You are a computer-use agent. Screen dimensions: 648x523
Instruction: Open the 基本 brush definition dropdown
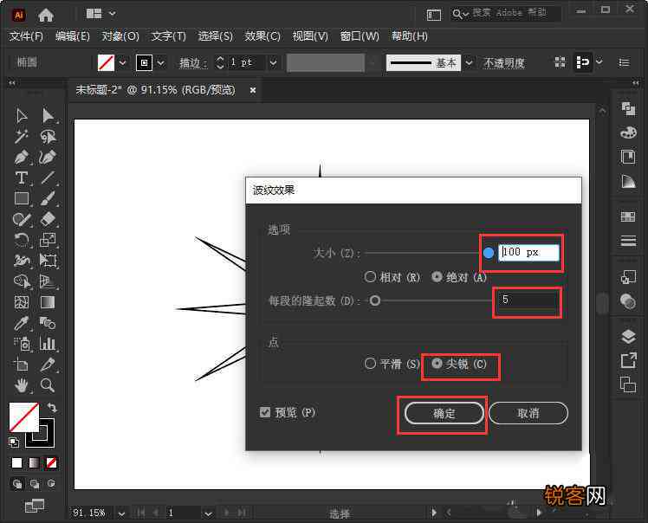pos(469,63)
